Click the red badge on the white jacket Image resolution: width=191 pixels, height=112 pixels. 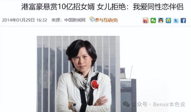[95, 85]
